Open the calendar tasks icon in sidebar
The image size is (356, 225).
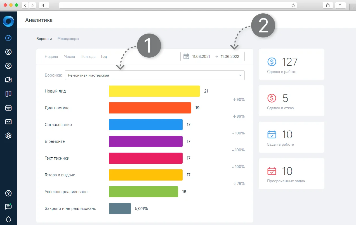[8, 108]
